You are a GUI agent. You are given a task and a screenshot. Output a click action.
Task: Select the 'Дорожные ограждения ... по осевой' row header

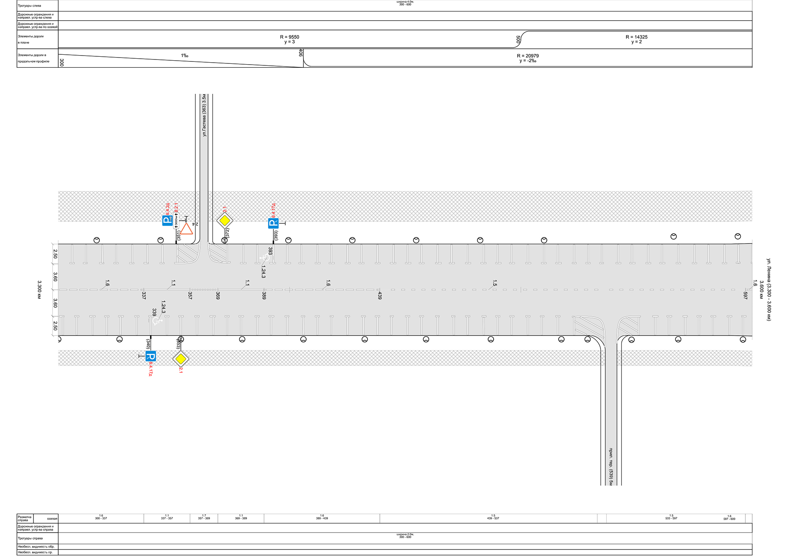(37, 25)
